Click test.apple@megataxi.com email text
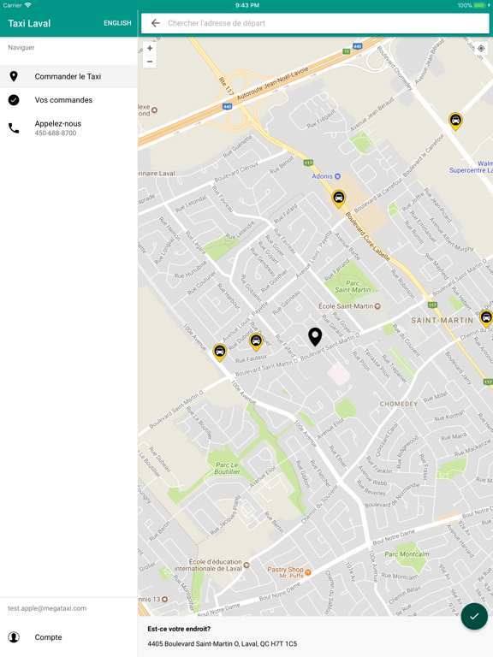Image resolution: width=493 pixels, height=657 pixels. click(47, 608)
